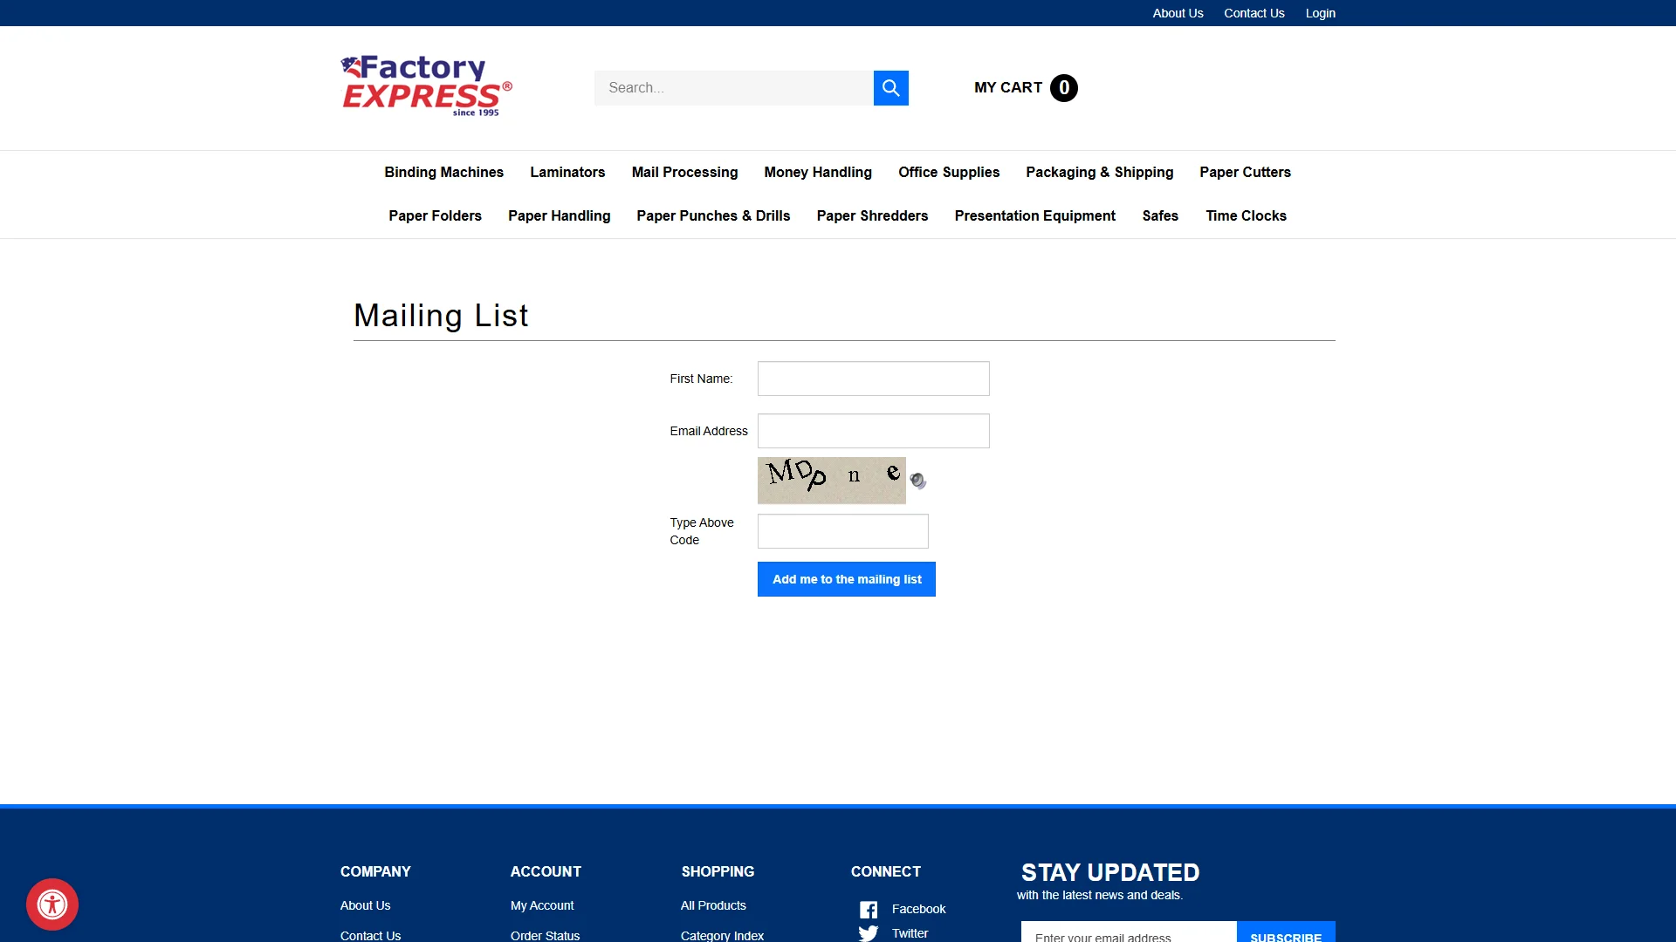1676x942 pixels.
Task: Click About Us in top bar
Action: [1178, 13]
